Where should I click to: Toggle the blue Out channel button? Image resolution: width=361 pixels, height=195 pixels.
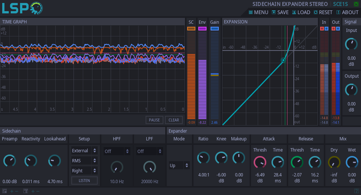click(x=338, y=29)
